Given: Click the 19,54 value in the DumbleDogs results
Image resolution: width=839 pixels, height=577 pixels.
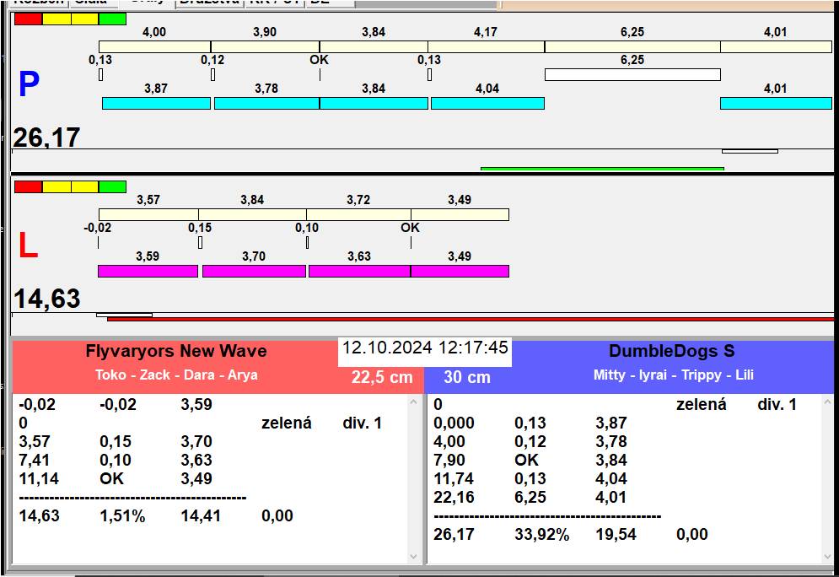Looking at the screenshot, I should 616,535.
